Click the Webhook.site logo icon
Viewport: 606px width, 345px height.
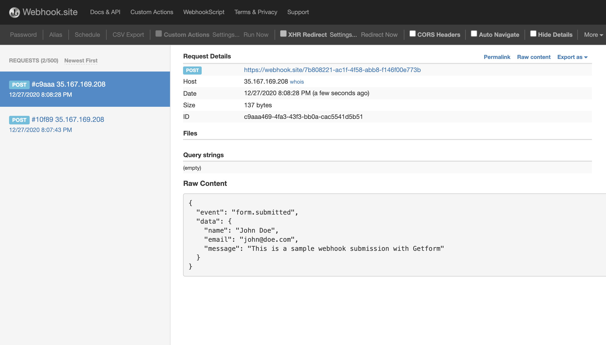click(14, 12)
